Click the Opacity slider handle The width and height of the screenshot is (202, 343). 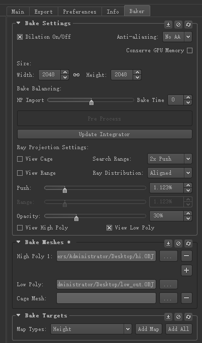point(76,218)
